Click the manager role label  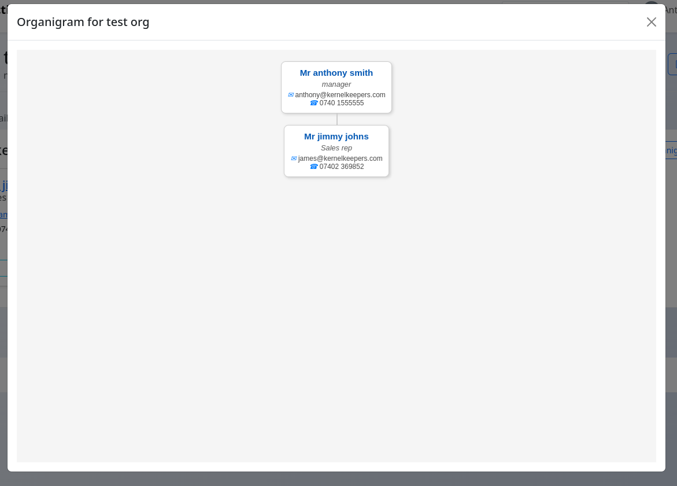pyautogui.click(x=336, y=84)
